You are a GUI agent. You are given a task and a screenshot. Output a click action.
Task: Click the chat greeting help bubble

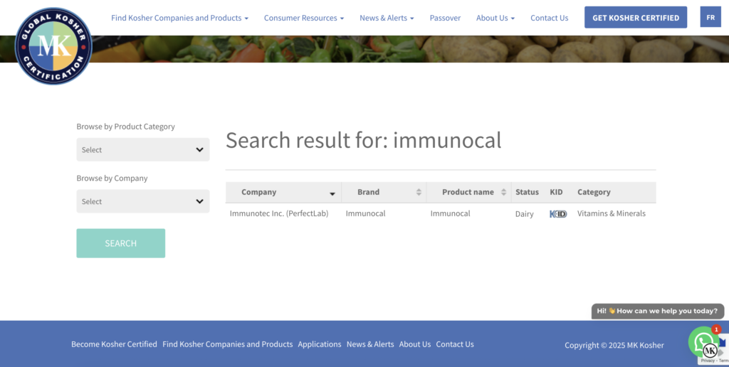(657, 311)
